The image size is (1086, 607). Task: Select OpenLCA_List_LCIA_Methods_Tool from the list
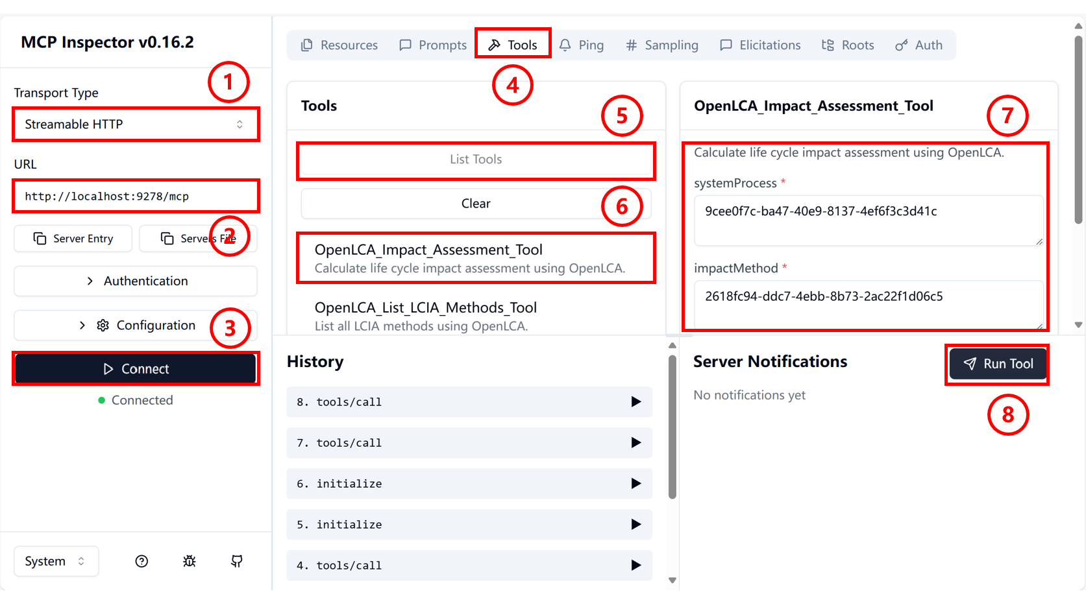tap(425, 315)
